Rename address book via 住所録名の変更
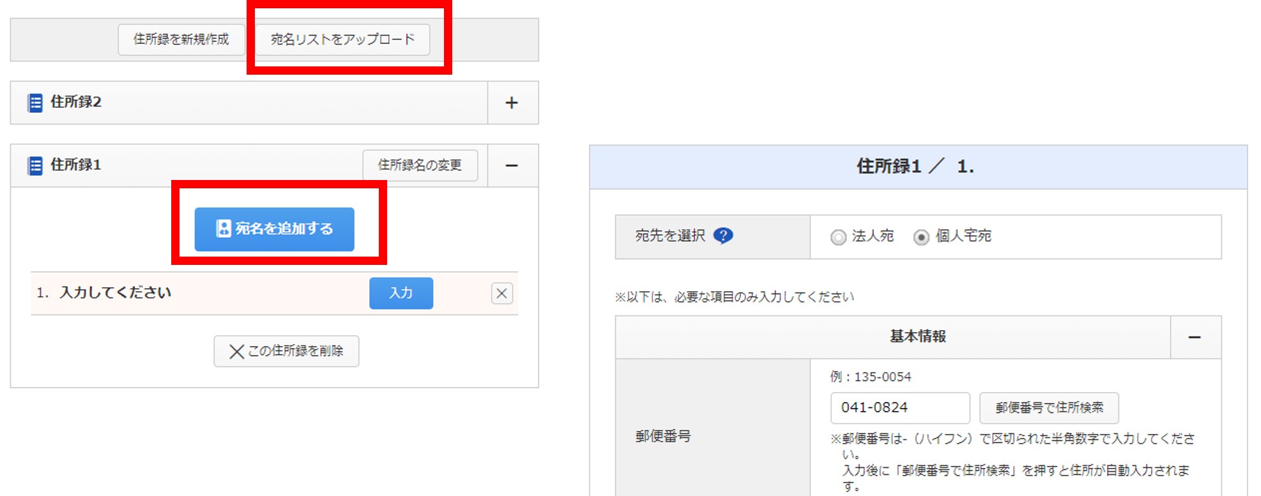Screen dimensions: 1261x496 coord(420,165)
